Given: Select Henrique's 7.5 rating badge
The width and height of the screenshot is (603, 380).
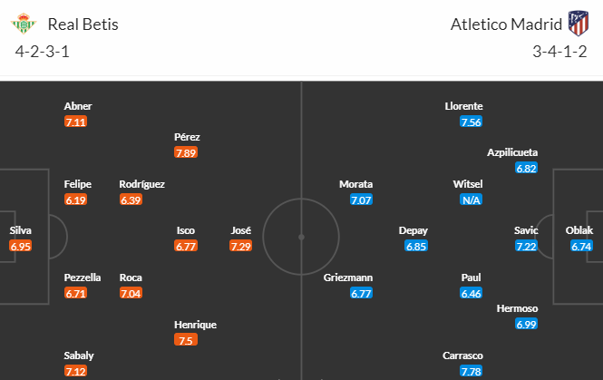Looking at the screenshot, I should coord(186,340).
